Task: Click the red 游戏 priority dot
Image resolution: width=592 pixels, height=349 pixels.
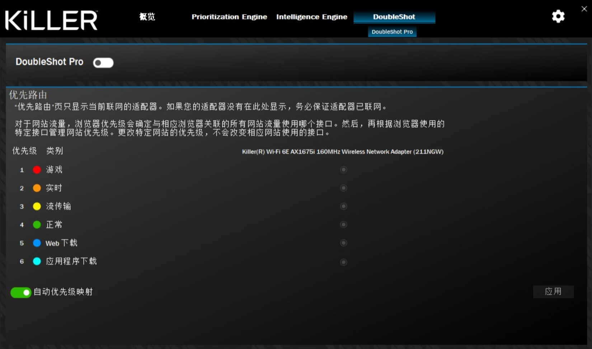Action: tap(37, 170)
